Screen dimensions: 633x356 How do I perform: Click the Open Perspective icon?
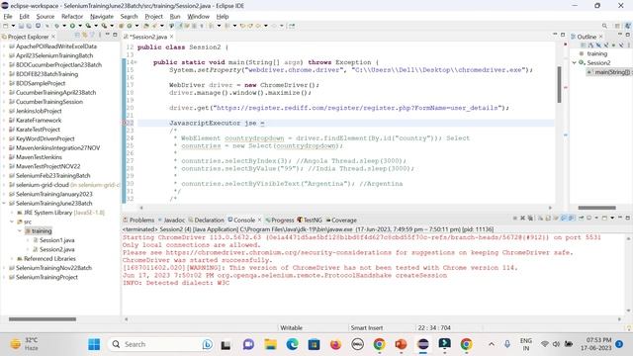[617, 26]
